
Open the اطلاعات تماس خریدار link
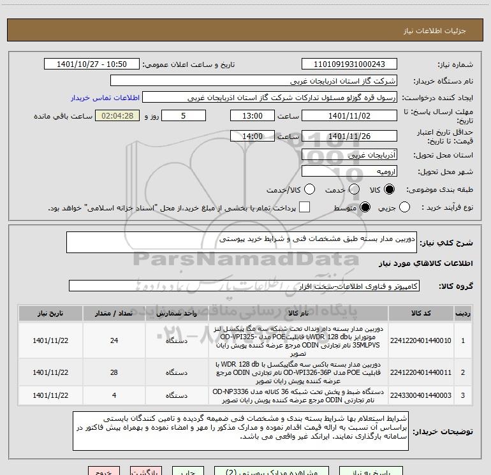point(105,98)
